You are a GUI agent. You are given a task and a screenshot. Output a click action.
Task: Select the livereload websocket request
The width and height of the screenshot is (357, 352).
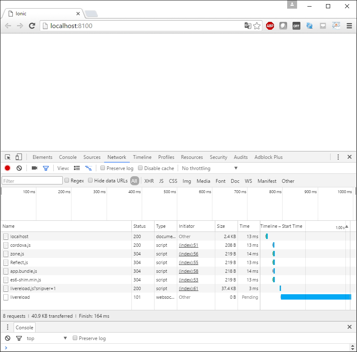pyautogui.click(x=130, y=297)
